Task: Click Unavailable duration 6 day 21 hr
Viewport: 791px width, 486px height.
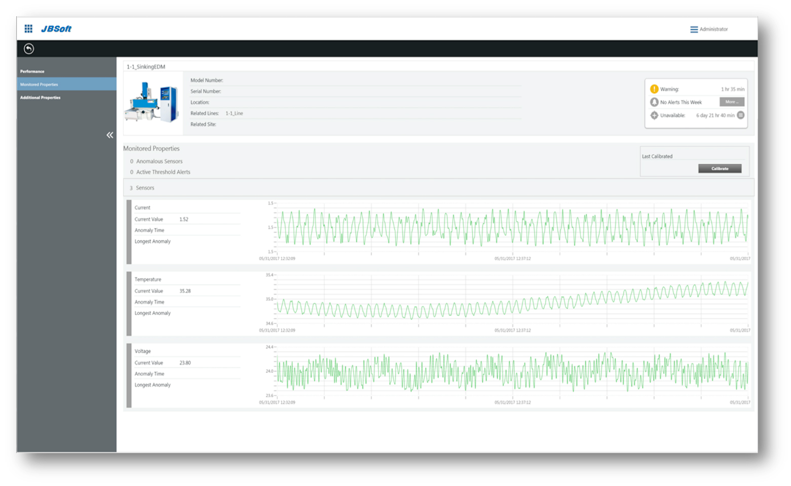Action: (715, 116)
